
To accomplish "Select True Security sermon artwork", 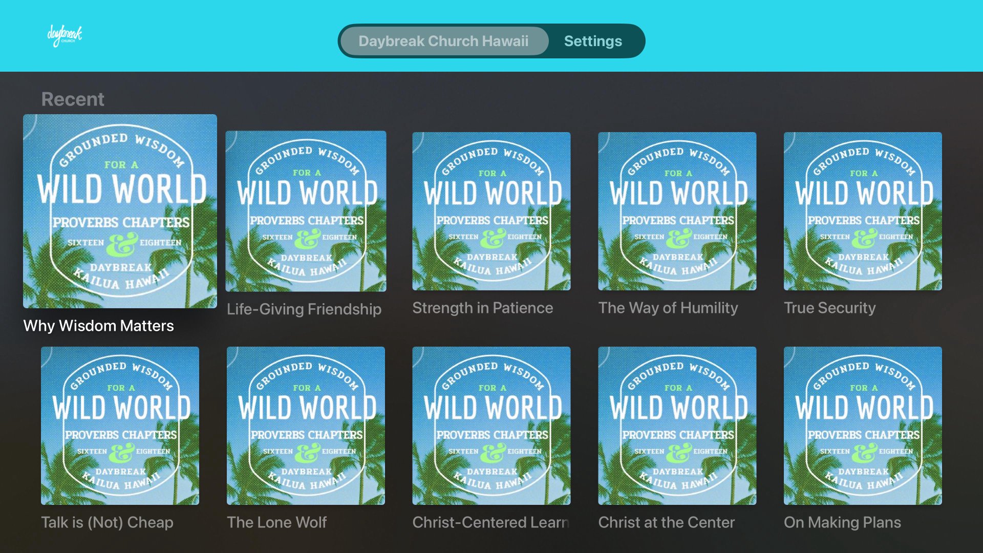I will (863, 211).
